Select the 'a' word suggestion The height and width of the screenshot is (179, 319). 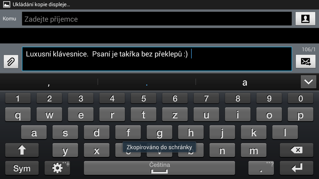point(245,82)
